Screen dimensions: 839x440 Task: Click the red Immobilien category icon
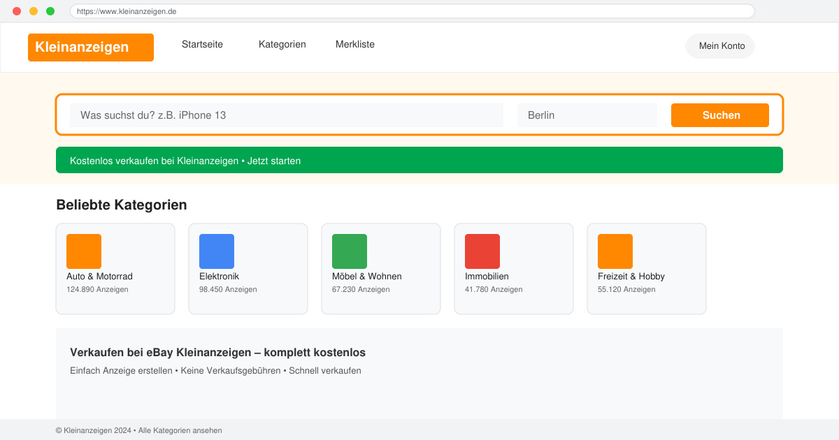pos(482,251)
